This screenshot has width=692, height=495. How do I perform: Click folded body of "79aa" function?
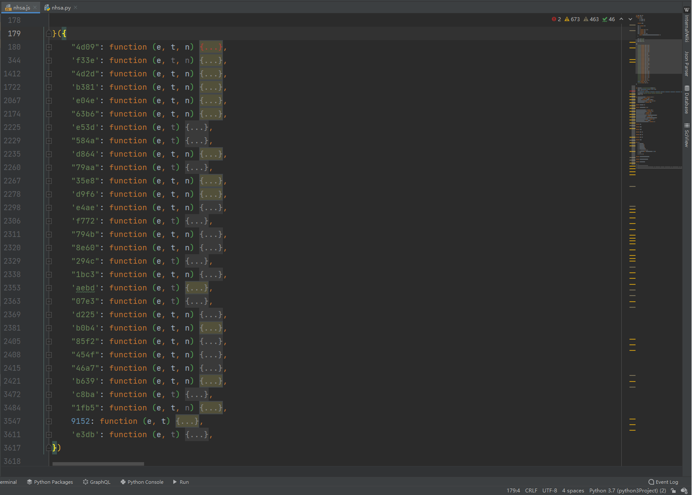(x=197, y=167)
